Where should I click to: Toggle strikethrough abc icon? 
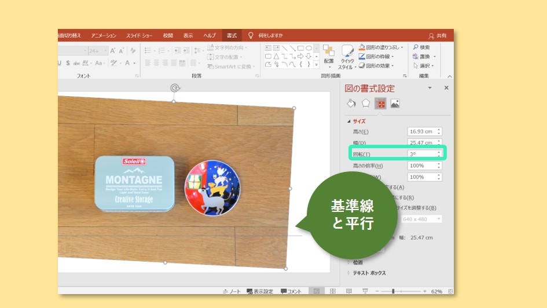pos(76,63)
